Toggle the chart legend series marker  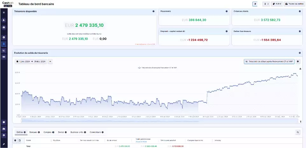click(x=139, y=68)
